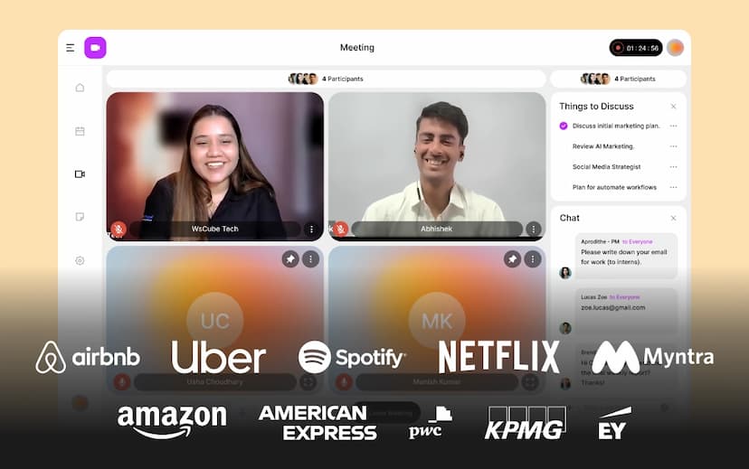
Task: Go to Home in the sidebar
Action: [80, 88]
